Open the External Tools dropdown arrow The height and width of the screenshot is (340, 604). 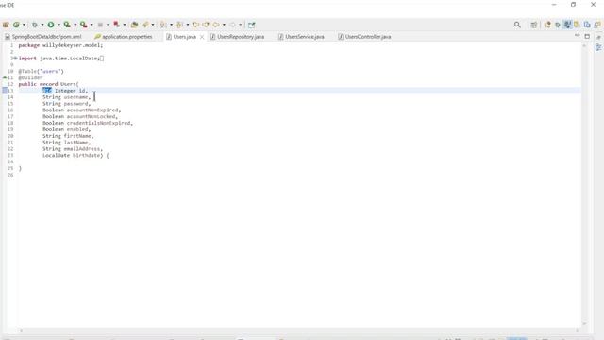point(92,25)
